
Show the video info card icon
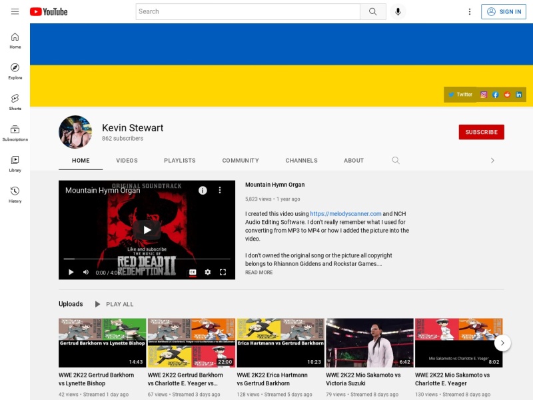pos(203,190)
